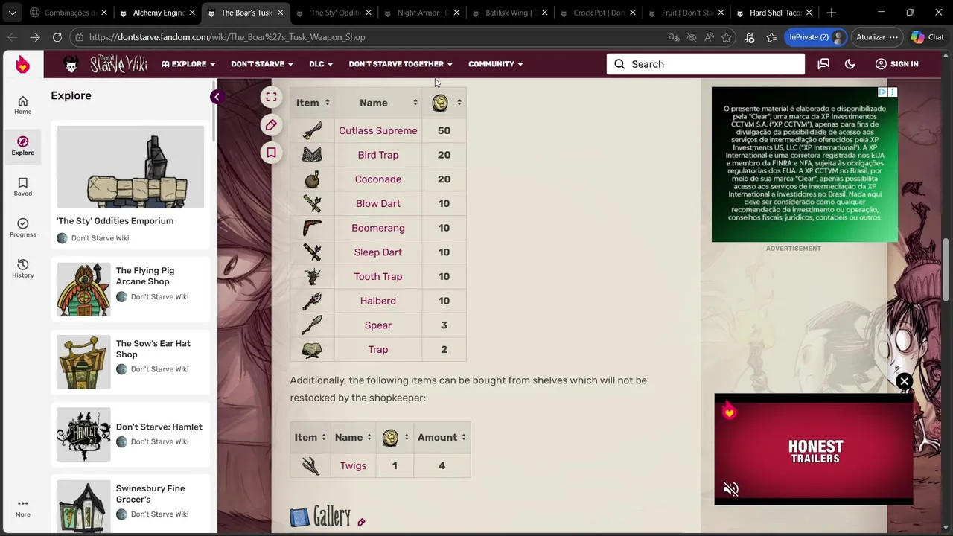Screen dimensions: 953x536
Task: Open the COMMUNITY dropdown menu
Action: (495, 64)
